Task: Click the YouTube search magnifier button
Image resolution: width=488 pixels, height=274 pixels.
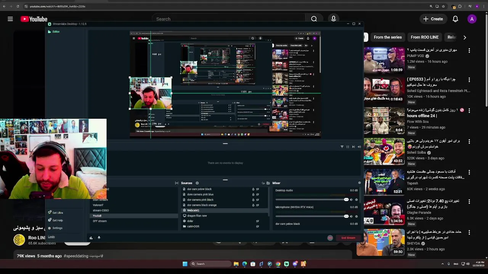Action: pos(314,19)
